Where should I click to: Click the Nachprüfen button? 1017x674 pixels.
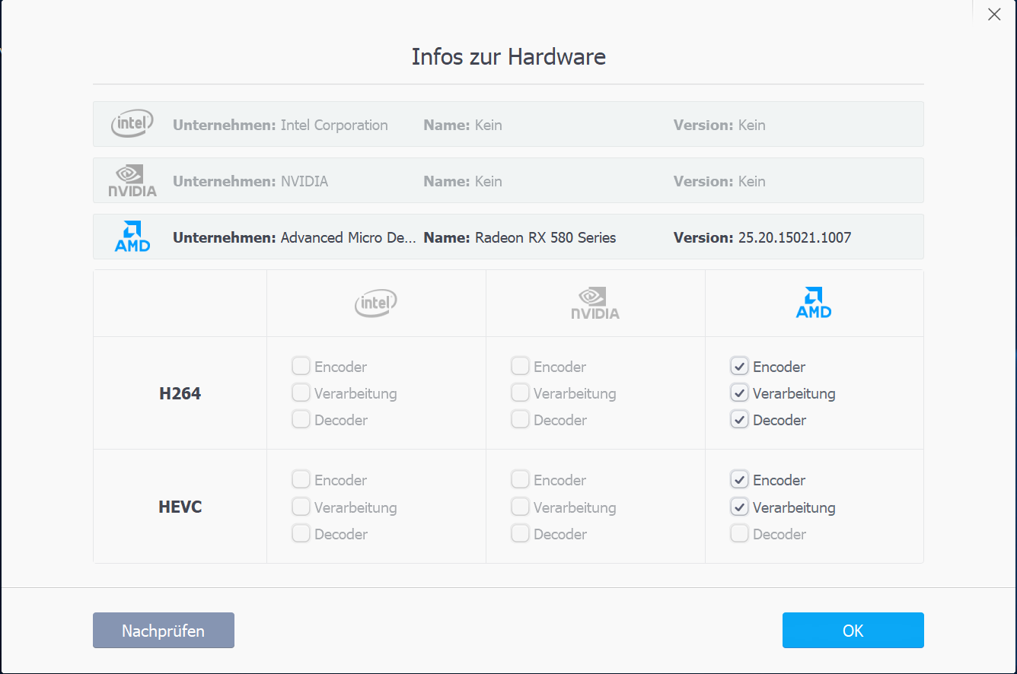(164, 631)
